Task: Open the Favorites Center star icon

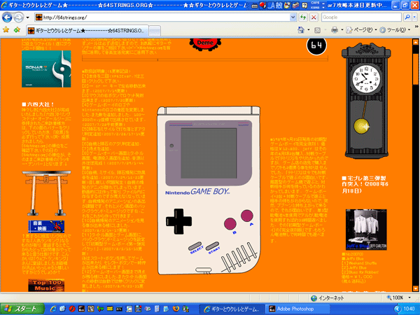Action: pyautogui.click(x=6, y=29)
